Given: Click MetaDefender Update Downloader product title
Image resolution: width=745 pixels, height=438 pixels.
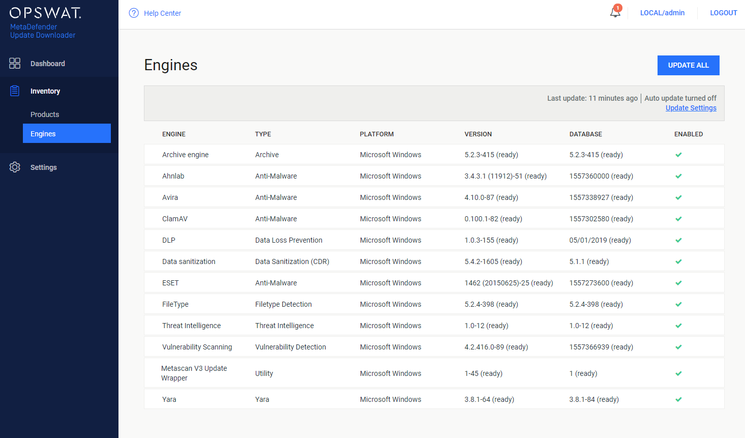Looking at the screenshot, I should tap(43, 31).
